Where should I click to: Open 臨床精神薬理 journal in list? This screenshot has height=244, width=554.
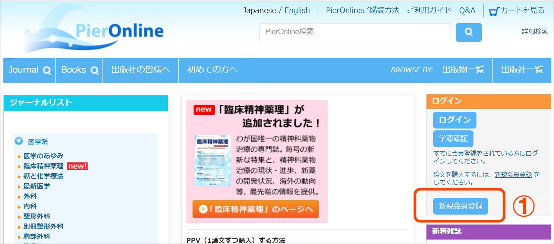pos(44,166)
